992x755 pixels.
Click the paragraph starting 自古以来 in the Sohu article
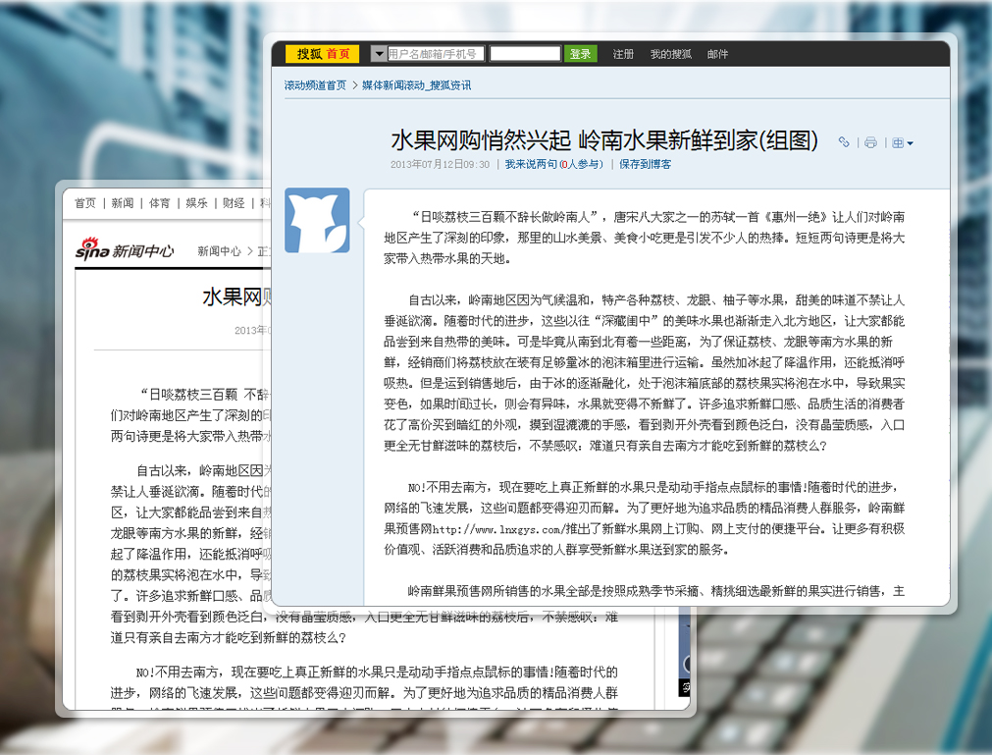[644, 373]
